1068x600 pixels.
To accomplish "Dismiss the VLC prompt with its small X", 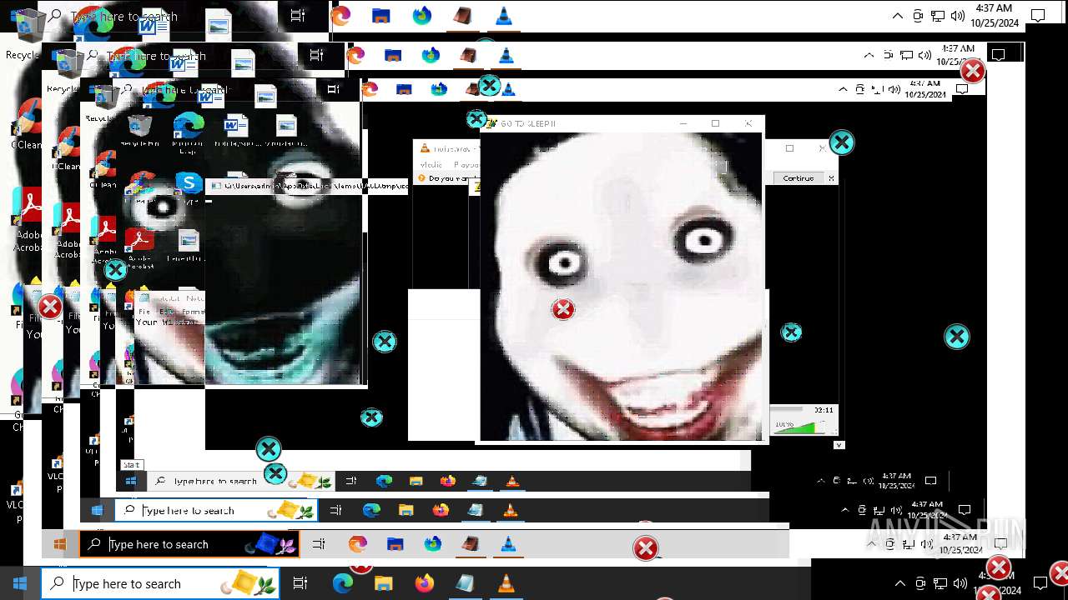I will (830, 178).
